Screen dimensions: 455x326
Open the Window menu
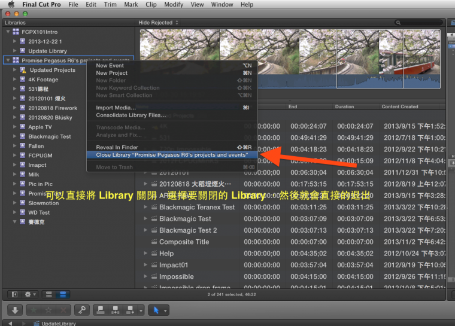tap(222, 4)
